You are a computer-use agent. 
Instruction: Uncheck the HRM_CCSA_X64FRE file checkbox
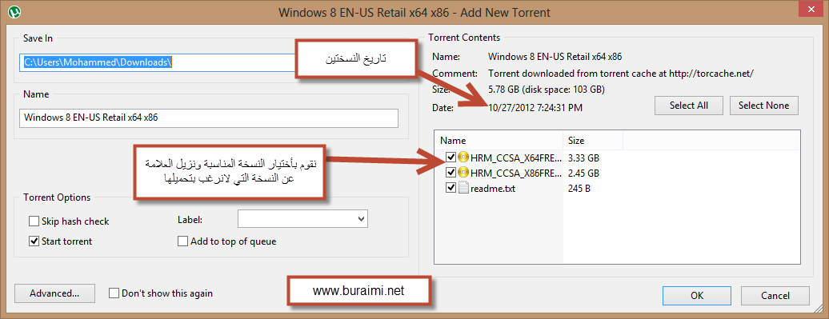coord(451,158)
